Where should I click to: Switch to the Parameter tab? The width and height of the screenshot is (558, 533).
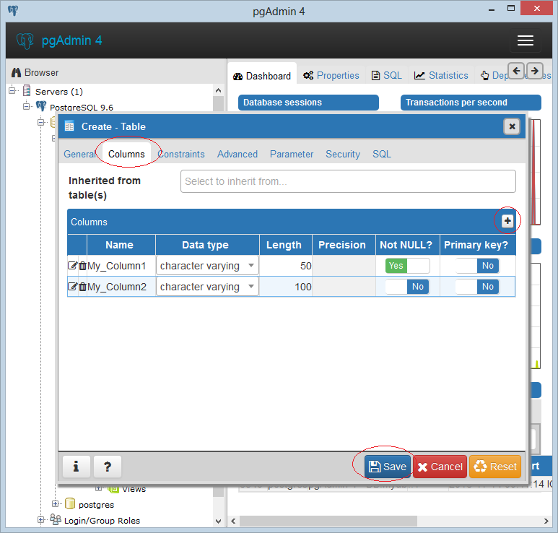click(x=292, y=154)
